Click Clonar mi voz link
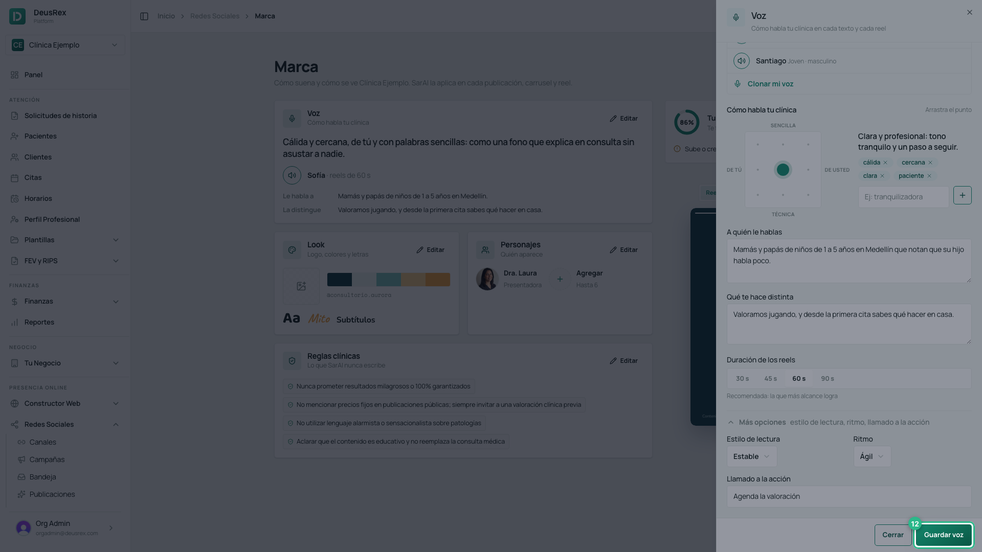 pyautogui.click(x=770, y=84)
